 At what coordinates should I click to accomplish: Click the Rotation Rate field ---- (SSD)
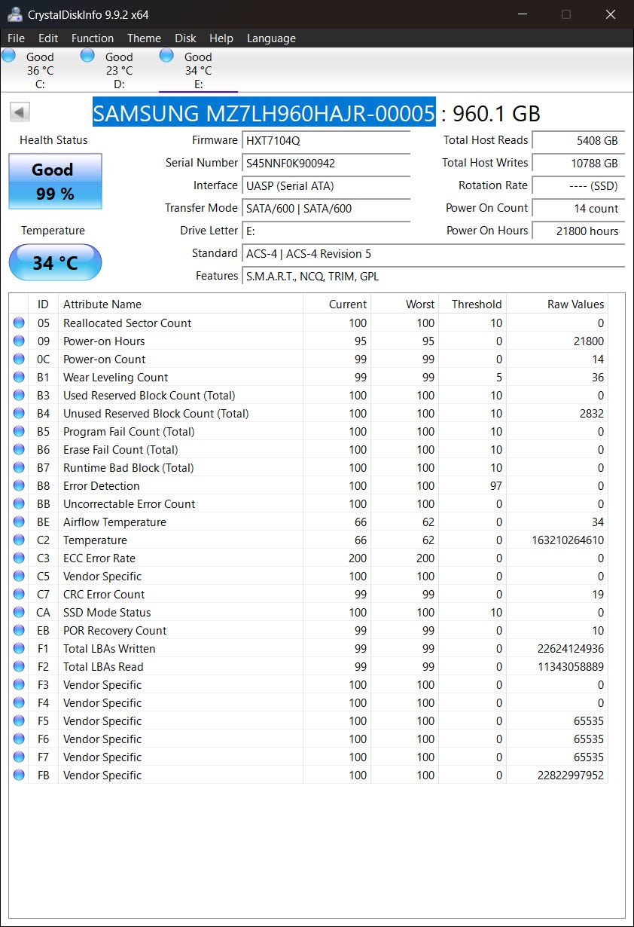(578, 186)
